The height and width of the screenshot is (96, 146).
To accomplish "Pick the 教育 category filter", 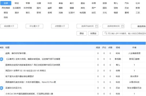I will click(x=138, y=8).
